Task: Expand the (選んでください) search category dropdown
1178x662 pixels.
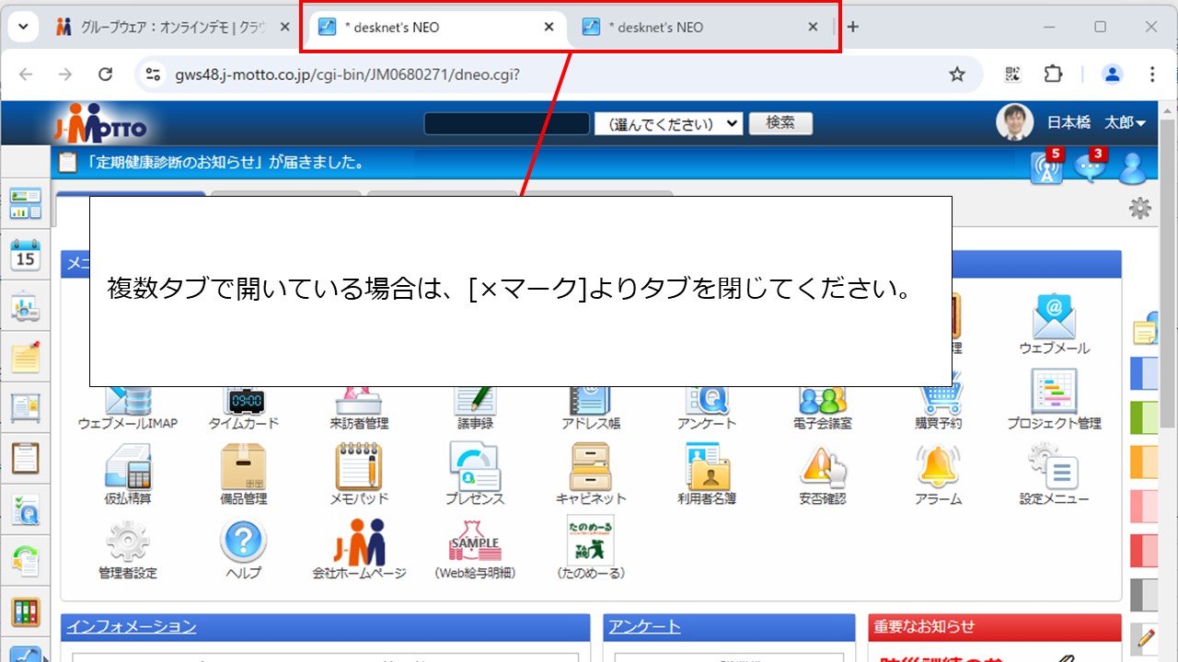Action: coord(668,122)
